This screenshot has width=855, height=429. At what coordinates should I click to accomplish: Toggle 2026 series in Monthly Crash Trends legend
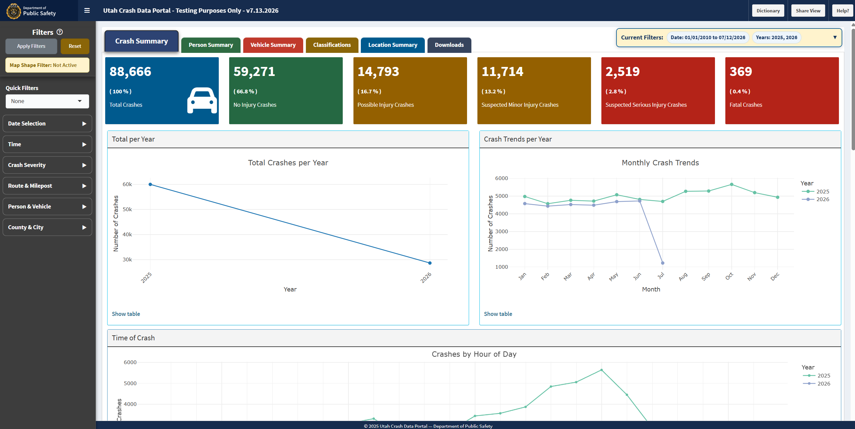point(815,199)
